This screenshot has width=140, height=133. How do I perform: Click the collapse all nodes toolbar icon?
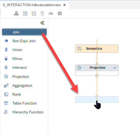[x=34, y=13]
